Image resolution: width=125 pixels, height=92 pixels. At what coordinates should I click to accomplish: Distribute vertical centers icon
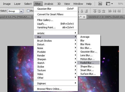pyautogui.click(x=99, y=11)
